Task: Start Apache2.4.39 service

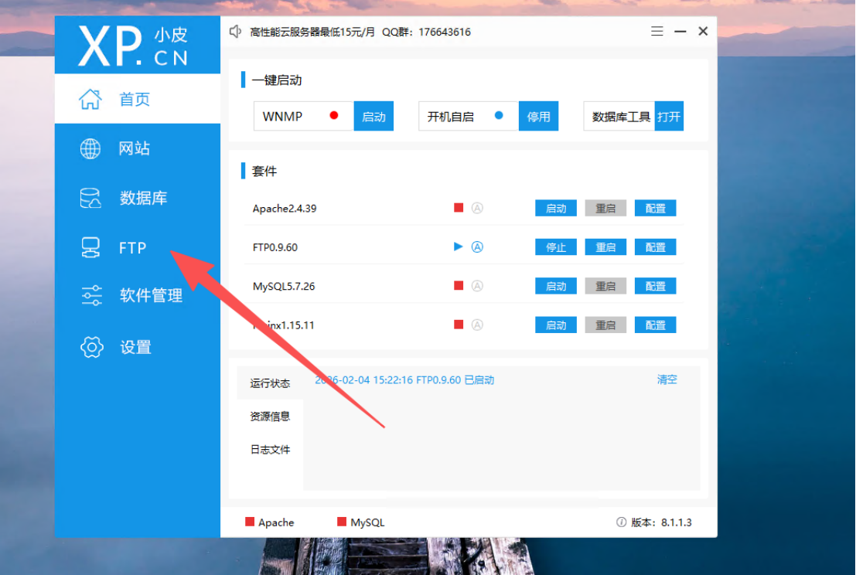Action: [556, 209]
